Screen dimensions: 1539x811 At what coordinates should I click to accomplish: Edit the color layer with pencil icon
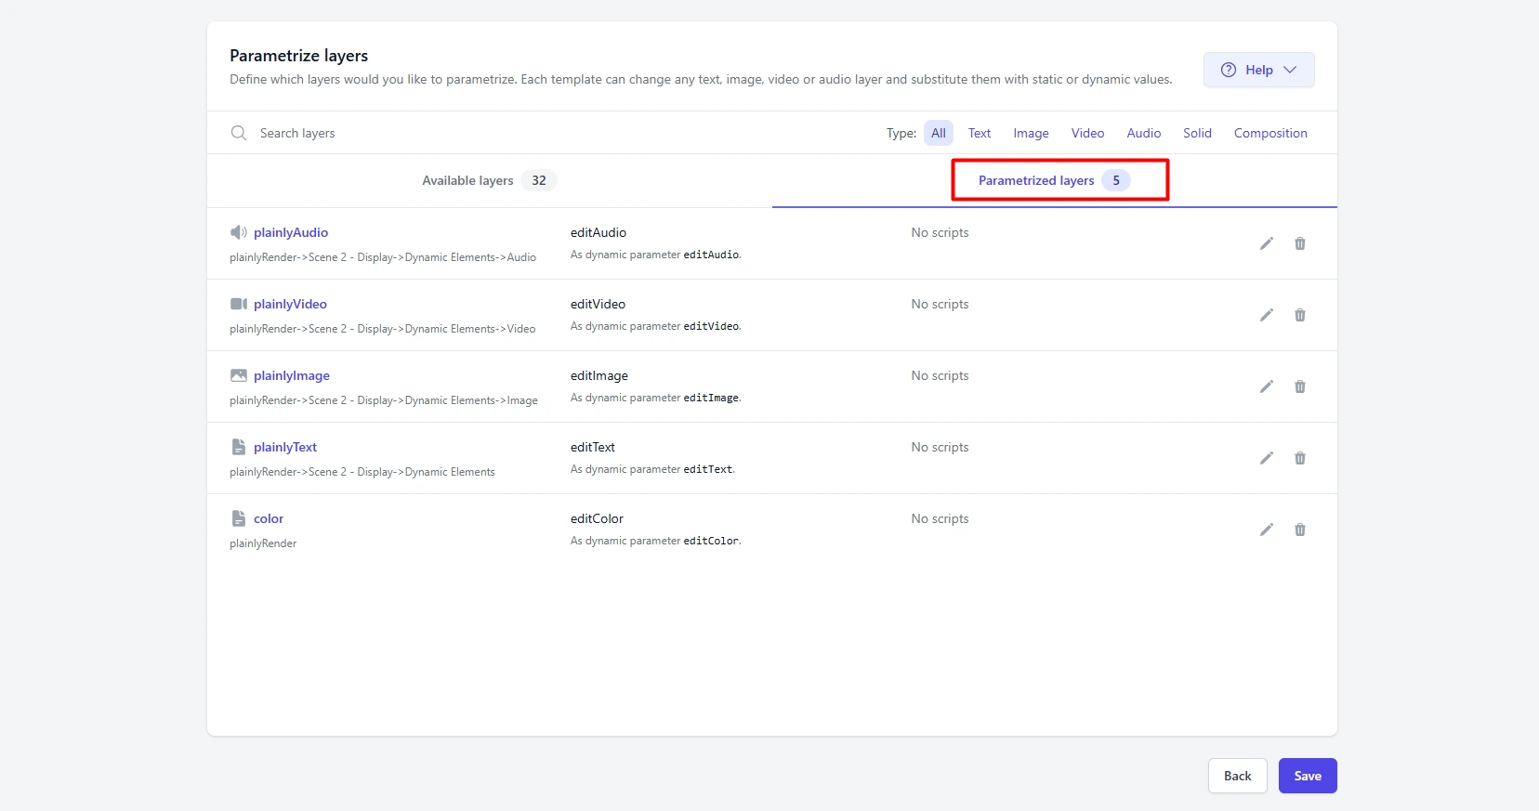[1266, 530]
